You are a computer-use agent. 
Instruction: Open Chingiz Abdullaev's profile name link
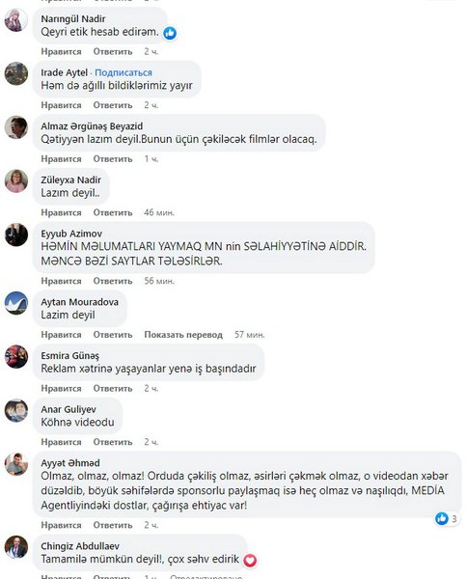80,546
